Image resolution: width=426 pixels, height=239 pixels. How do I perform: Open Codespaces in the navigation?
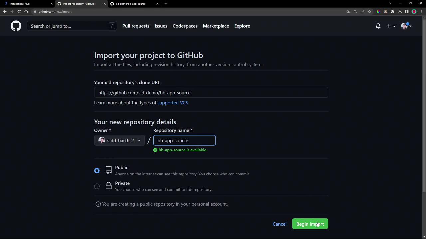tap(185, 26)
